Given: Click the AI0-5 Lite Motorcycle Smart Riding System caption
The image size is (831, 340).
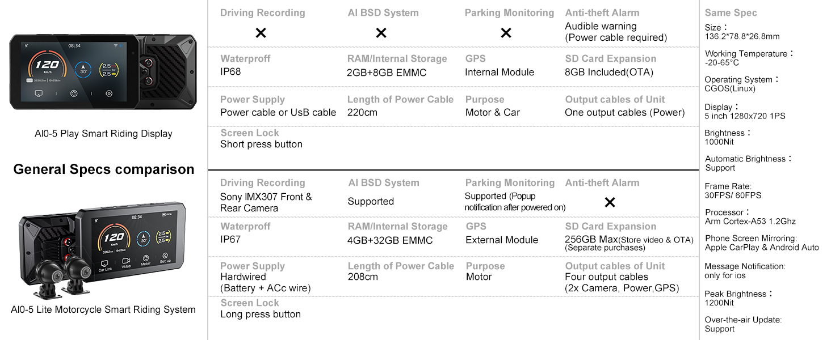Looking at the screenshot, I should click(103, 309).
